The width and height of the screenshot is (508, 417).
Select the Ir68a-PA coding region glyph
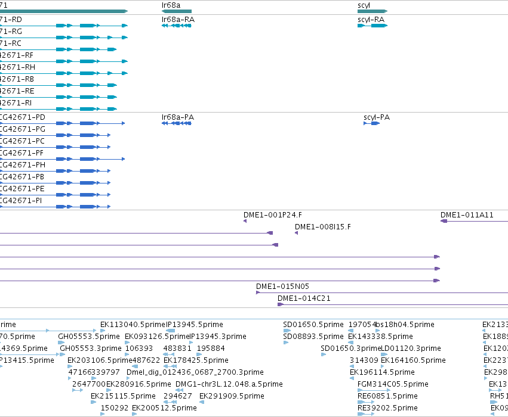177,123
